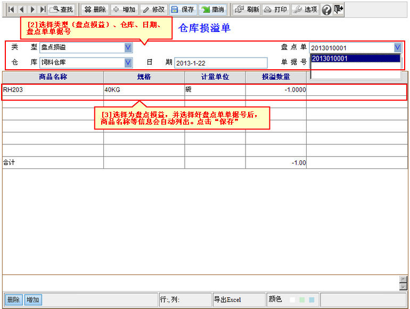This screenshot has height=309, width=410.
Task: Open the 查找 search tool
Action: click(x=62, y=10)
